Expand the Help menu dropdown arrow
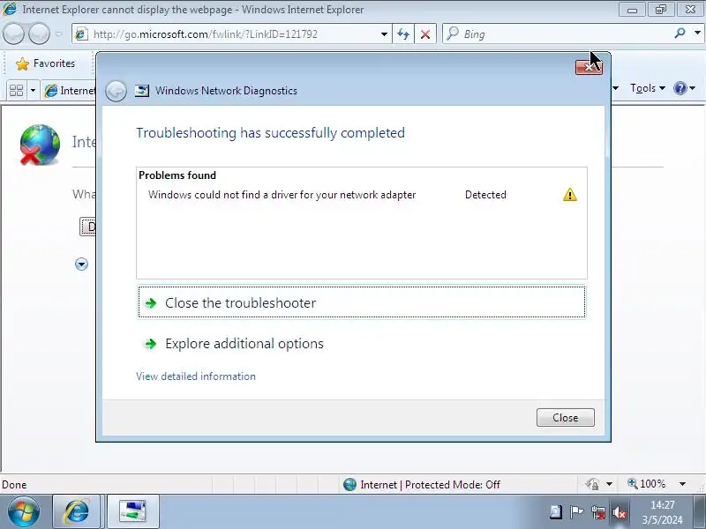 click(693, 88)
